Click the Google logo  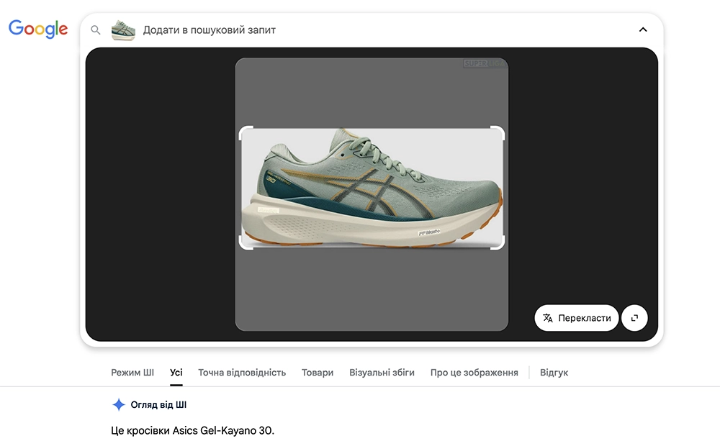38,29
